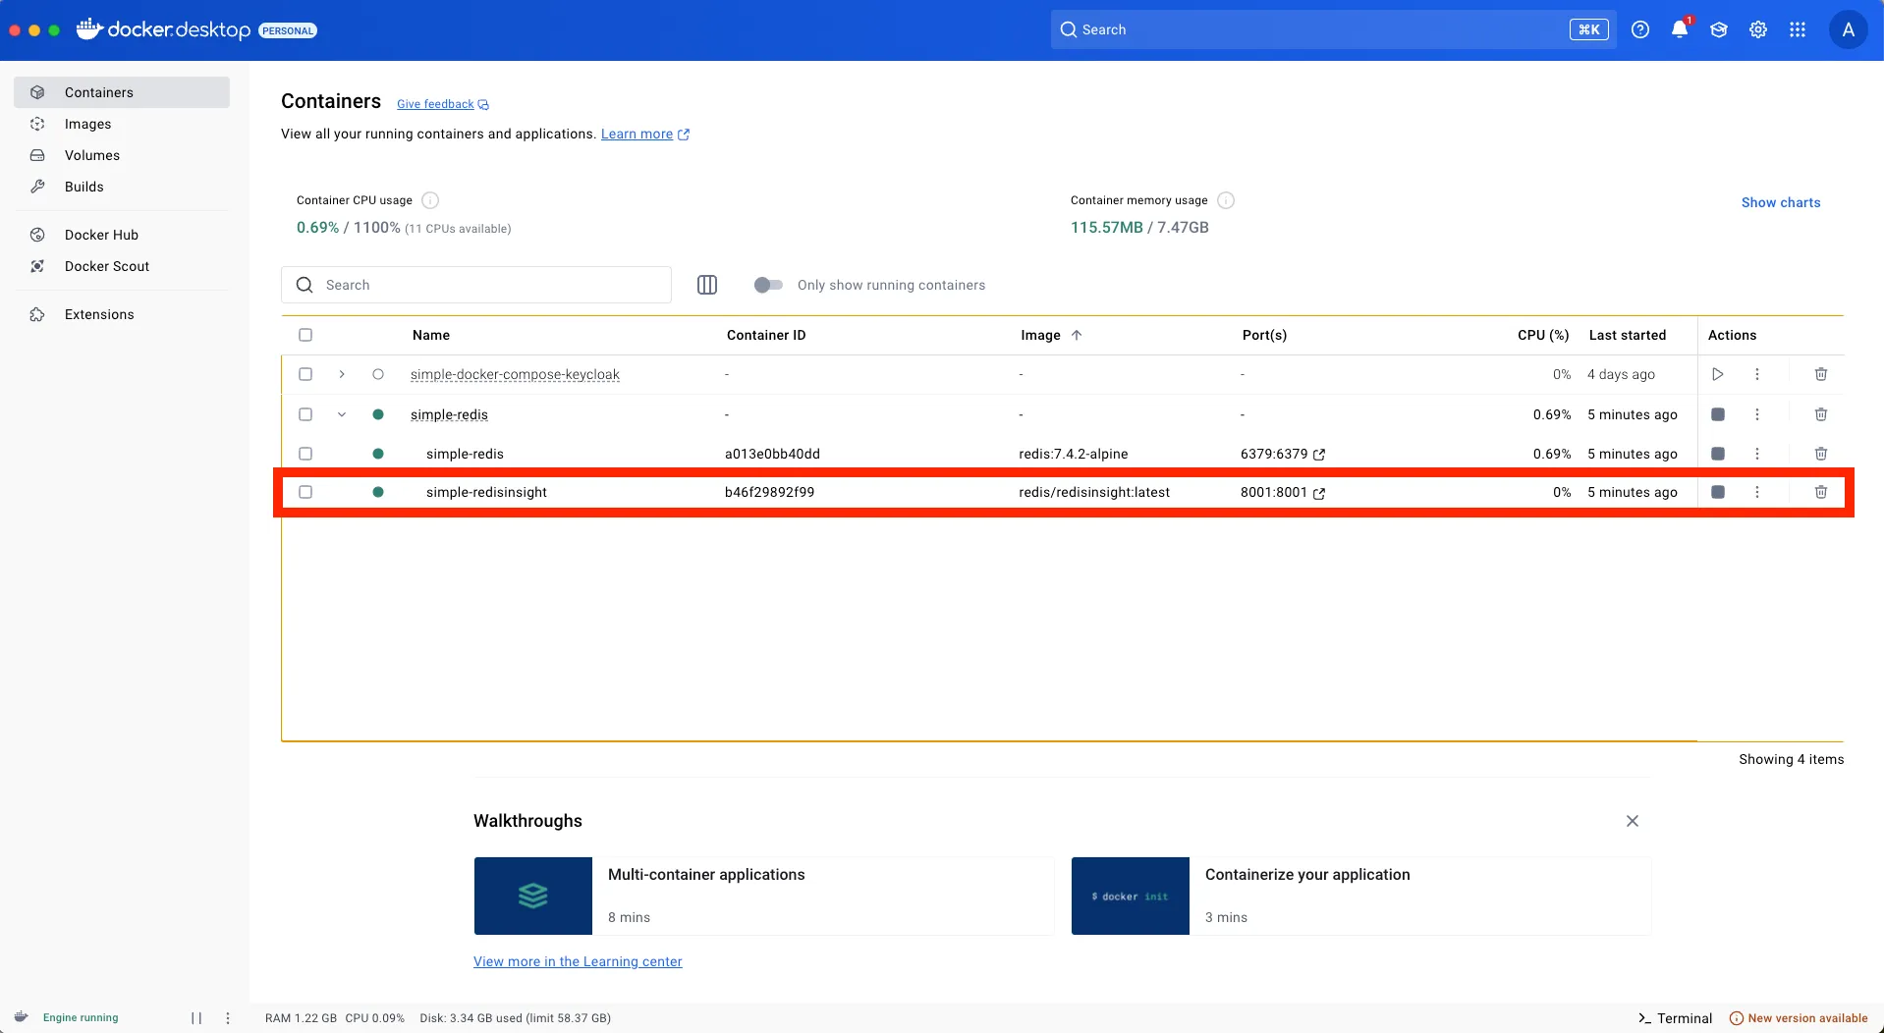Open the column display options icon
The width and height of the screenshot is (1884, 1033).
pyautogui.click(x=707, y=285)
